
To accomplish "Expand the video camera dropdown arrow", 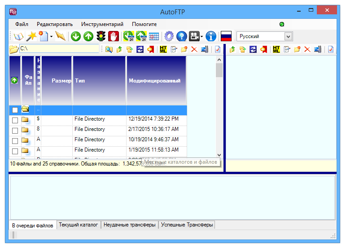I will point(201,37).
